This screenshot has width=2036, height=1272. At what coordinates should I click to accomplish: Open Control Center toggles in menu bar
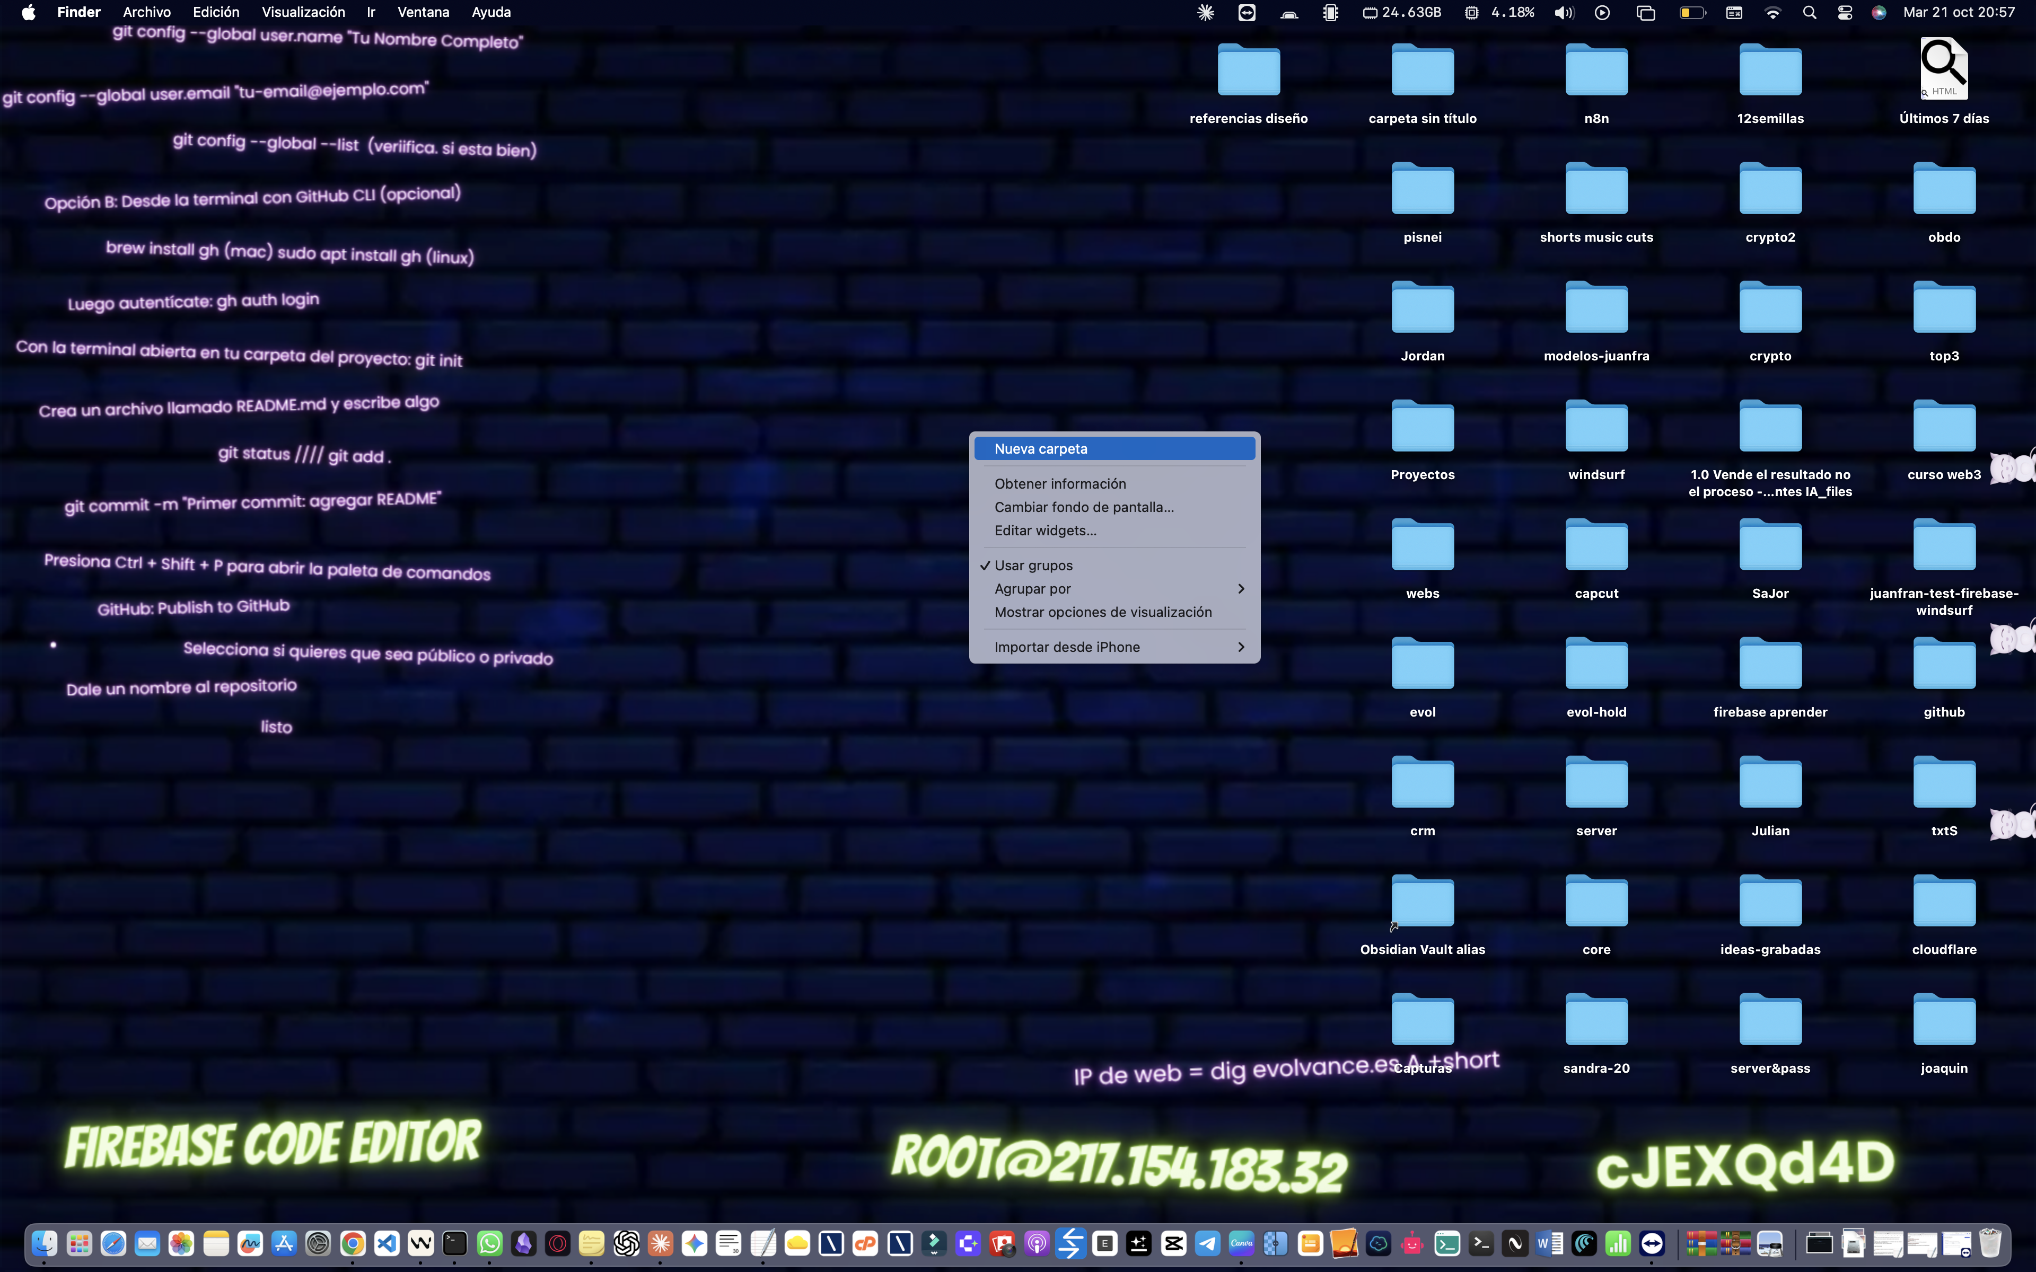pyautogui.click(x=1845, y=13)
